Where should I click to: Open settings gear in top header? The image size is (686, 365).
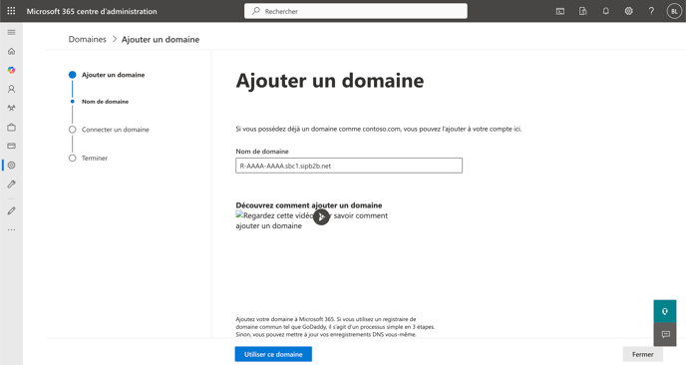tap(629, 11)
